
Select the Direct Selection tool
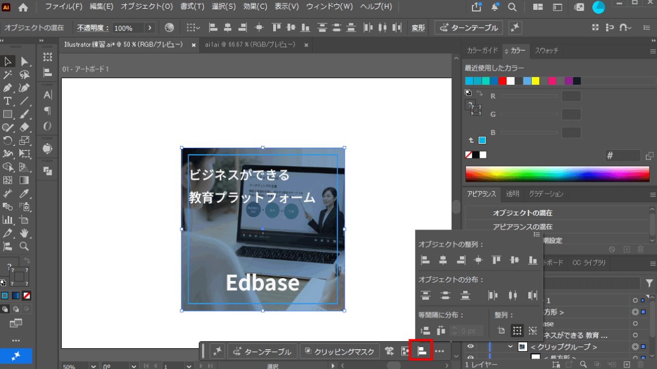[24, 61]
